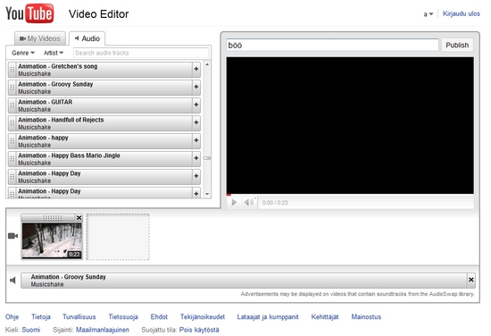Open the Mainostus footer link

366,317
